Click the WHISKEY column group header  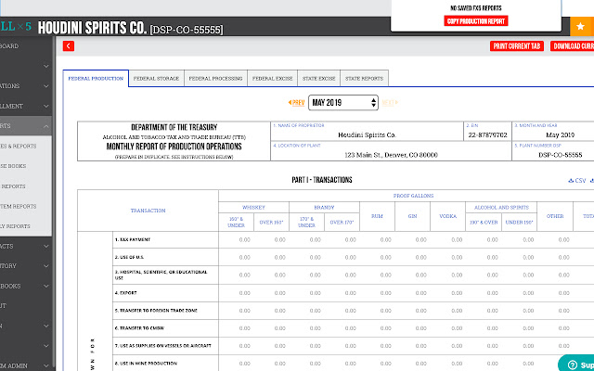tap(253, 208)
